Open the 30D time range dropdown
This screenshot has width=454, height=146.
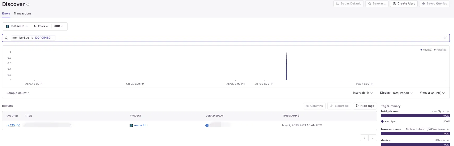(59, 26)
